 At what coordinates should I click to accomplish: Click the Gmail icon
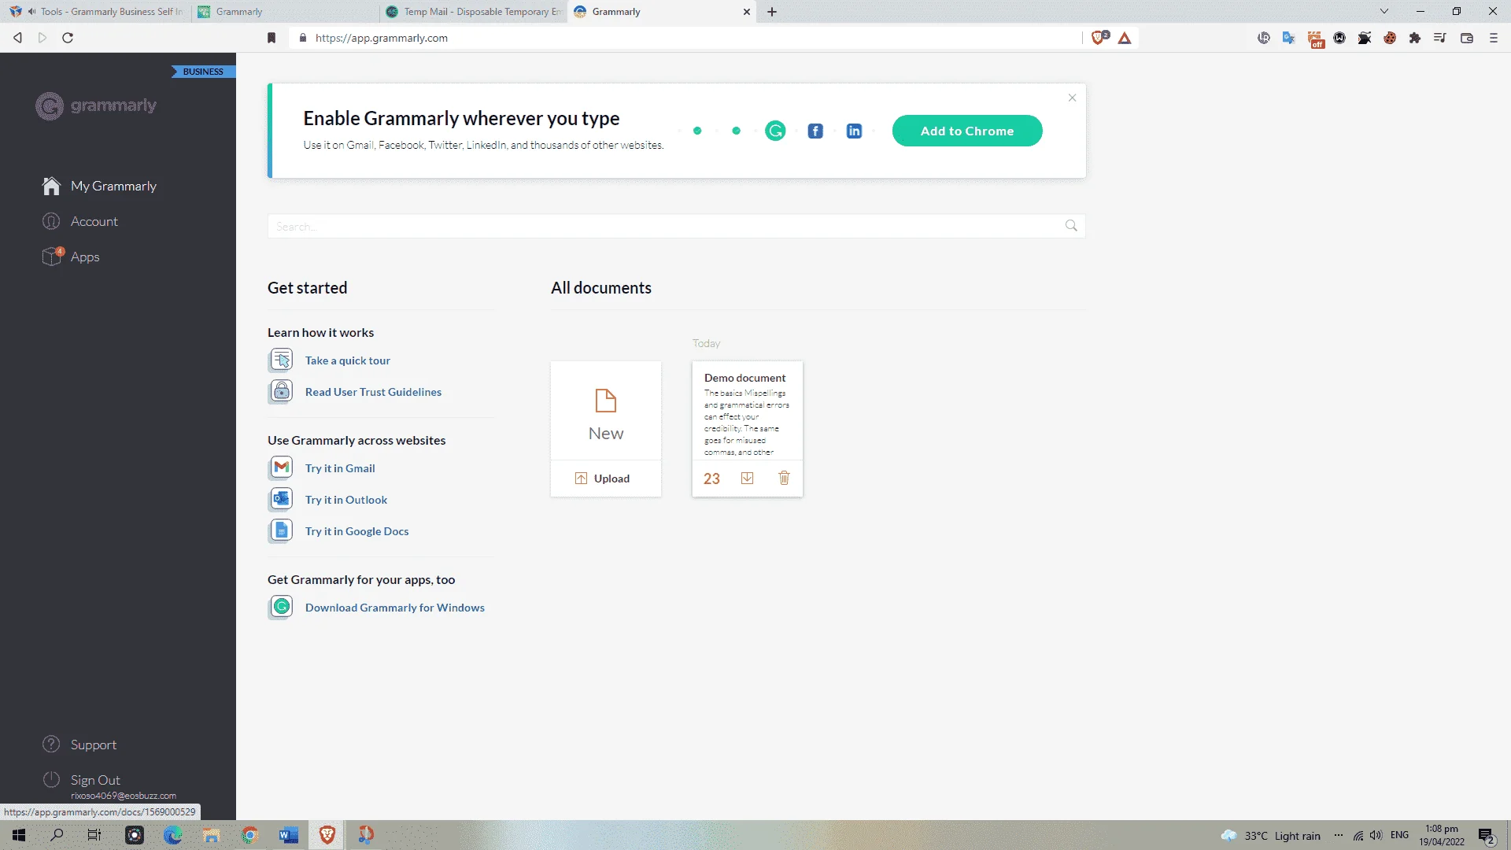click(281, 468)
